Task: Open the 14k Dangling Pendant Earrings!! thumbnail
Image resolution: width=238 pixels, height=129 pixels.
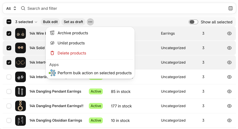Action: point(21,106)
